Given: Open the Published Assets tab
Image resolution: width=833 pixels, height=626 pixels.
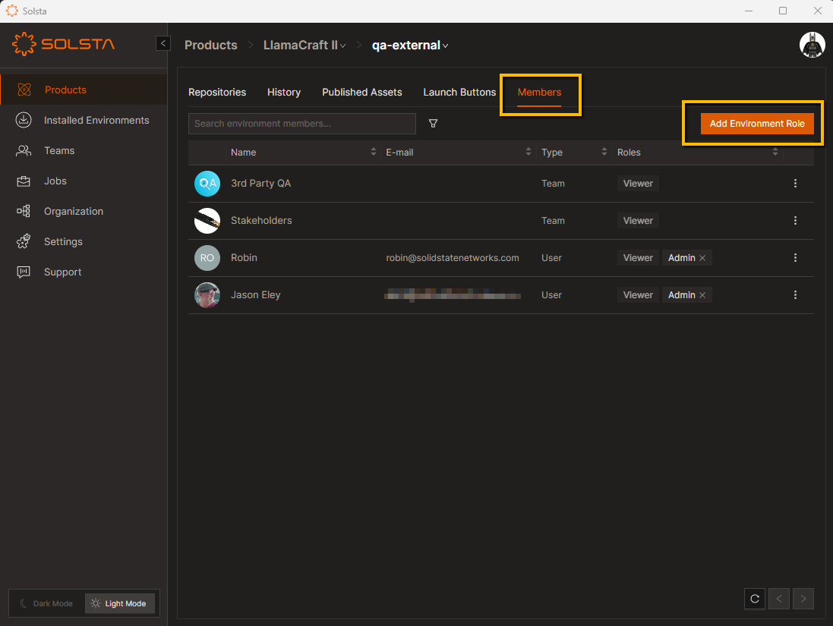Looking at the screenshot, I should click(x=361, y=93).
